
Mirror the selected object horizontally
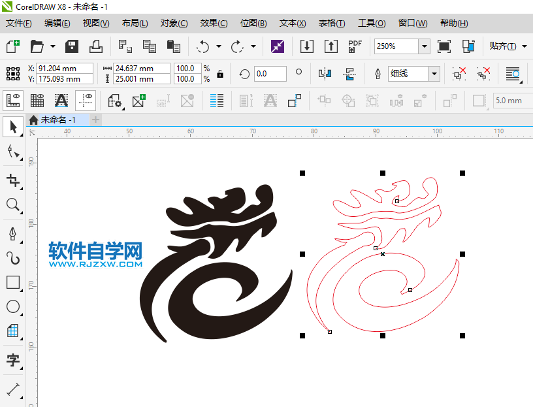[324, 74]
